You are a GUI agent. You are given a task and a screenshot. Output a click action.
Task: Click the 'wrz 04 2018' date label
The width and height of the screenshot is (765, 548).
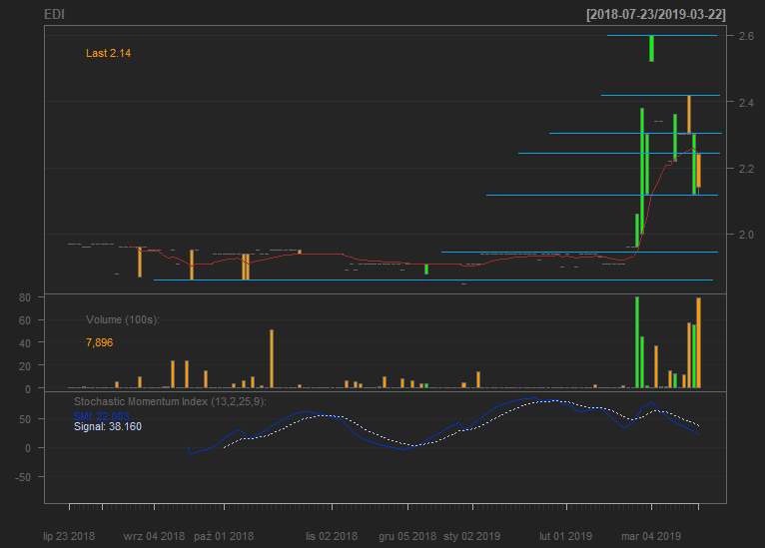tap(154, 536)
